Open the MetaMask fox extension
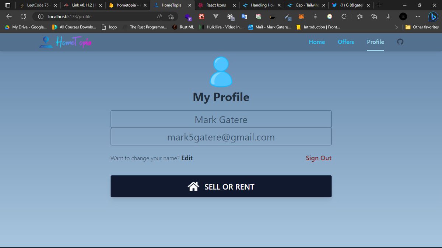Image resolution: width=442 pixels, height=248 pixels. coord(301,17)
